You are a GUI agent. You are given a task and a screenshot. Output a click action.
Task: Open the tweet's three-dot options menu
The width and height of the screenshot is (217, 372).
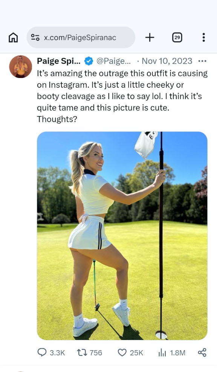[203, 61]
